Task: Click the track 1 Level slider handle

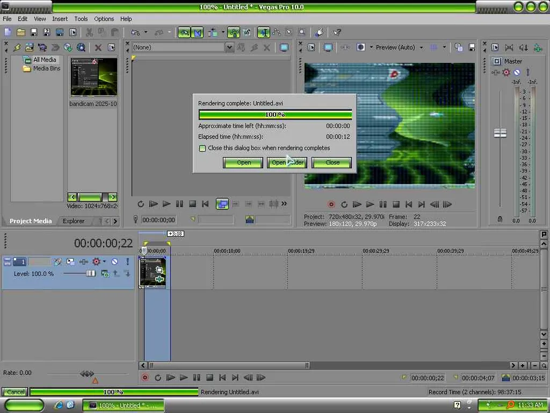Action: 90,274
